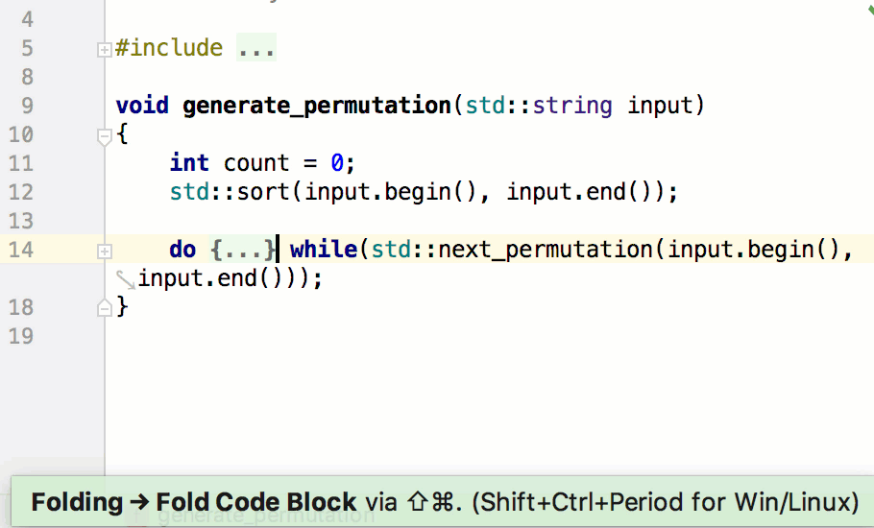The image size is (874, 528).
Task: Click the while keyword on line 14
Action: tap(324, 249)
